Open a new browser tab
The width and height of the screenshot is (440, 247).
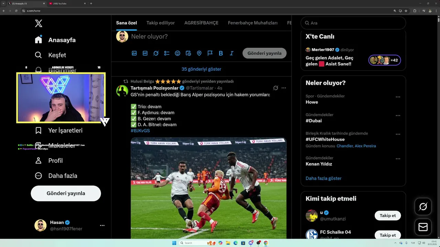91,3
